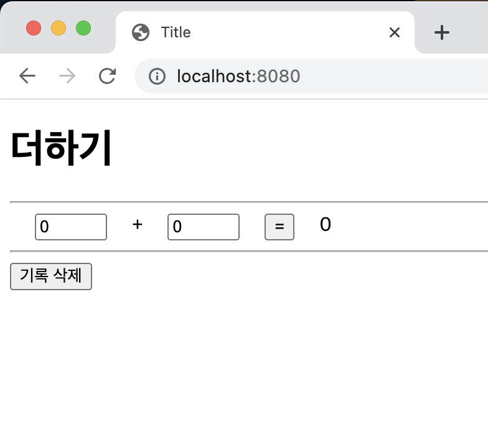The image size is (488, 421).
Task: Go back with the browser back arrow
Action: (x=27, y=76)
